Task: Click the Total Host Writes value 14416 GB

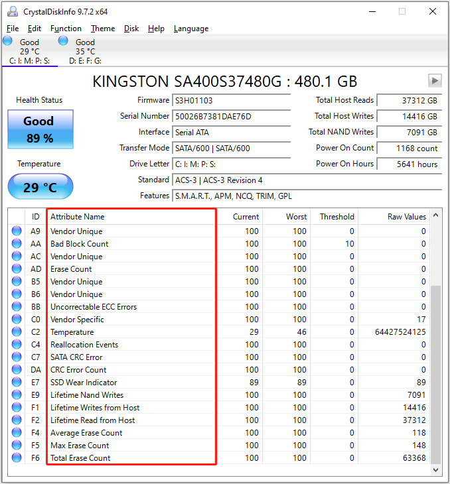Action: [410, 117]
